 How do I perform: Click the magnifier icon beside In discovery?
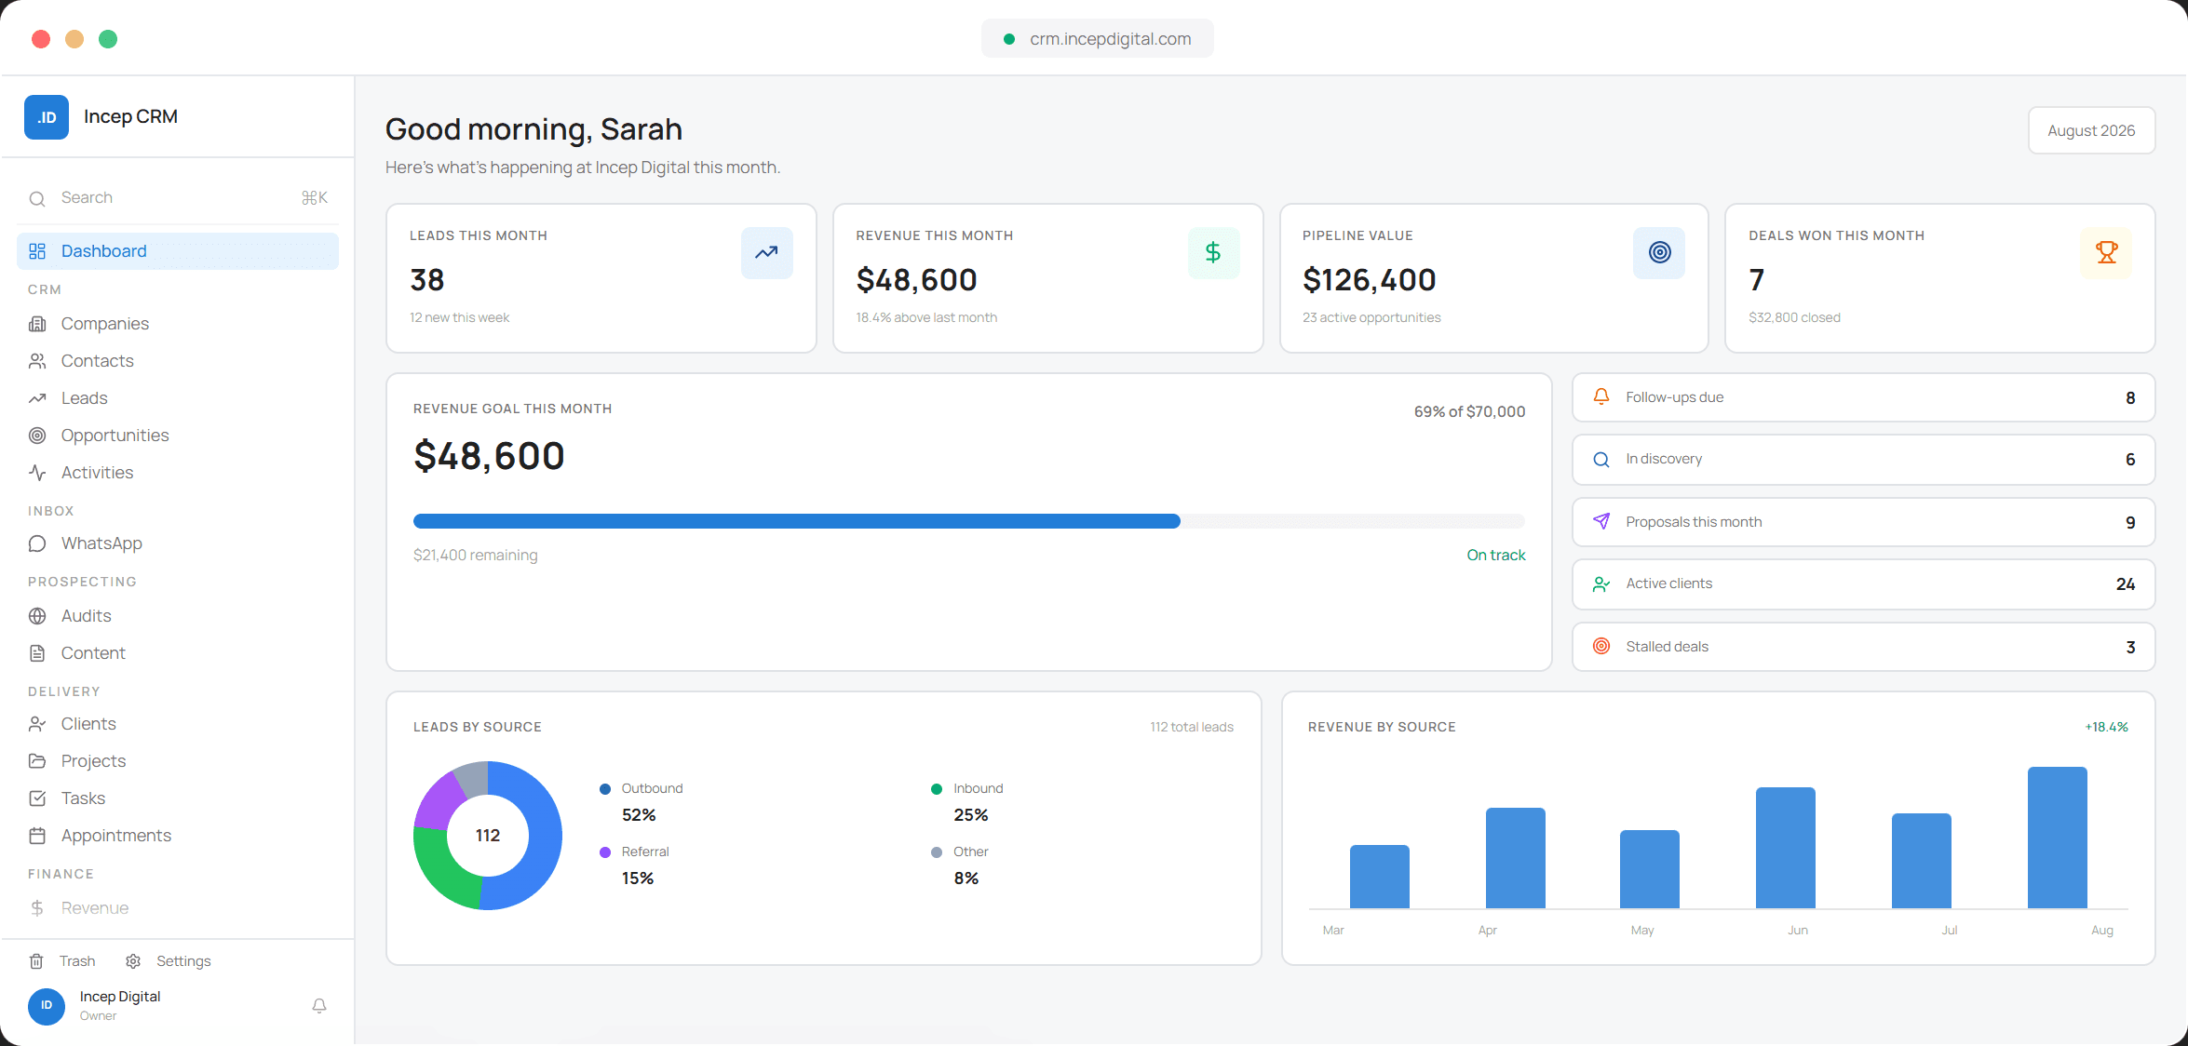tap(1601, 460)
